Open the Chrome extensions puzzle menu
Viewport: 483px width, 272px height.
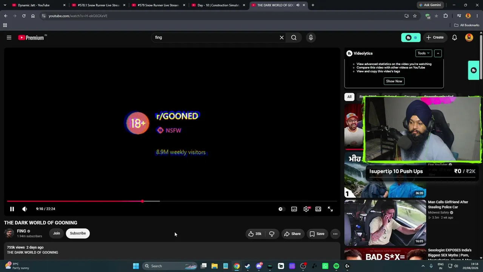coord(446,16)
